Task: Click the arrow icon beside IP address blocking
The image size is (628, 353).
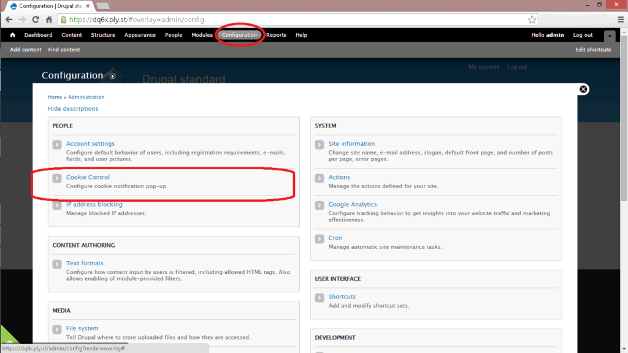Action: click(57, 205)
